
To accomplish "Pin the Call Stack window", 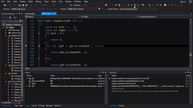I will pos(188,73).
